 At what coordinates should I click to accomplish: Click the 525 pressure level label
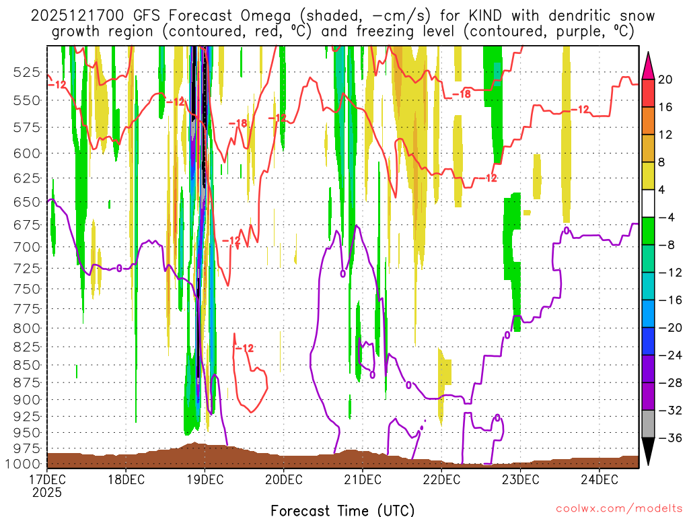[26, 71]
